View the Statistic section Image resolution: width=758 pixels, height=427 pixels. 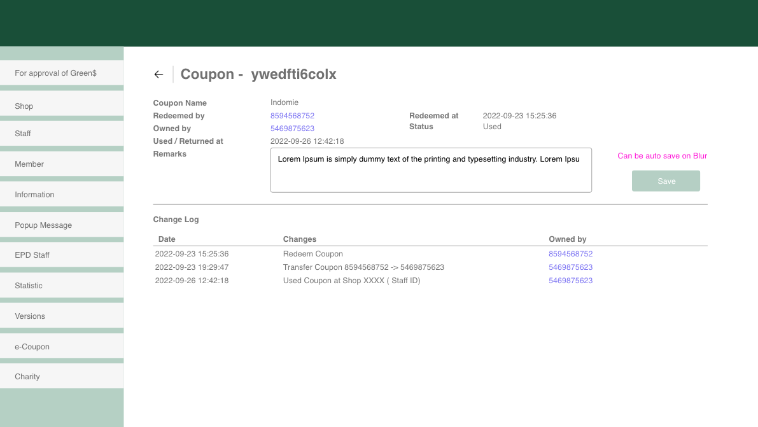[x=62, y=286]
